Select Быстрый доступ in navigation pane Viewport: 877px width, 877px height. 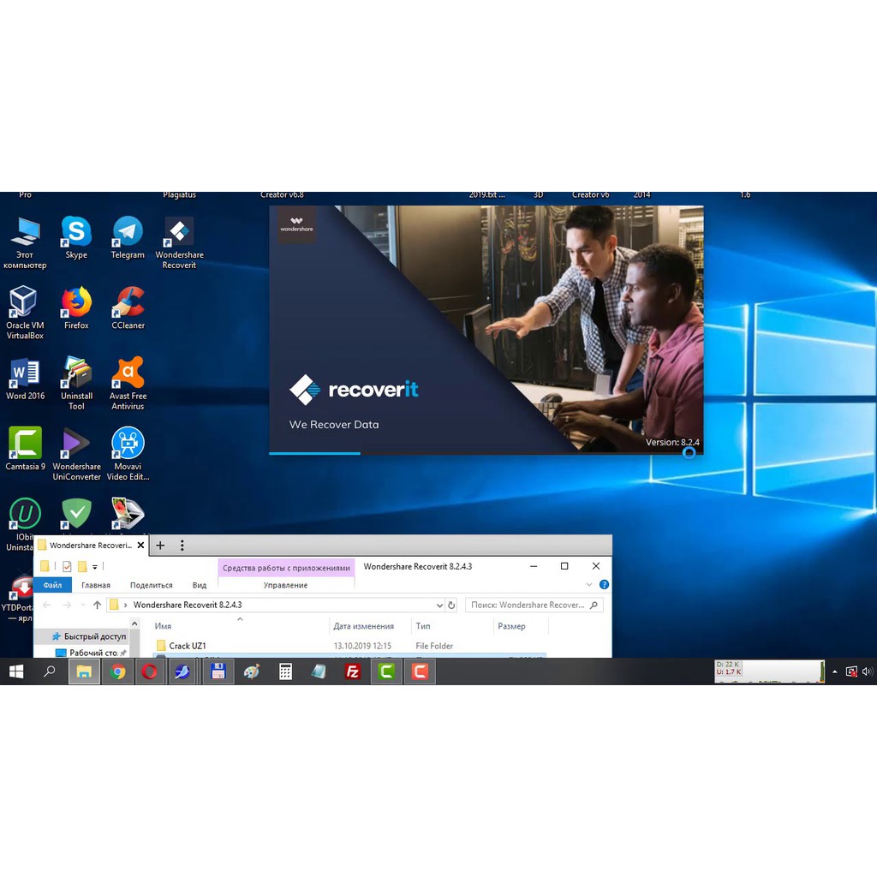click(89, 636)
